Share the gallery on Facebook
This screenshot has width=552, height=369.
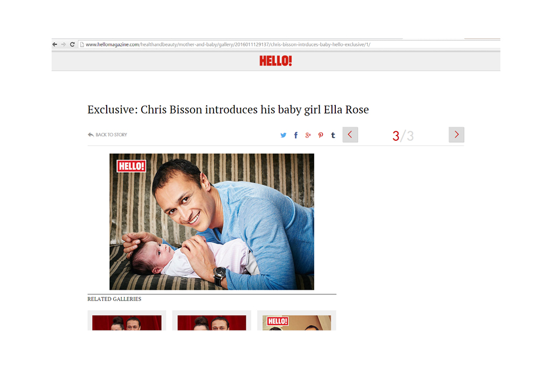[296, 135]
